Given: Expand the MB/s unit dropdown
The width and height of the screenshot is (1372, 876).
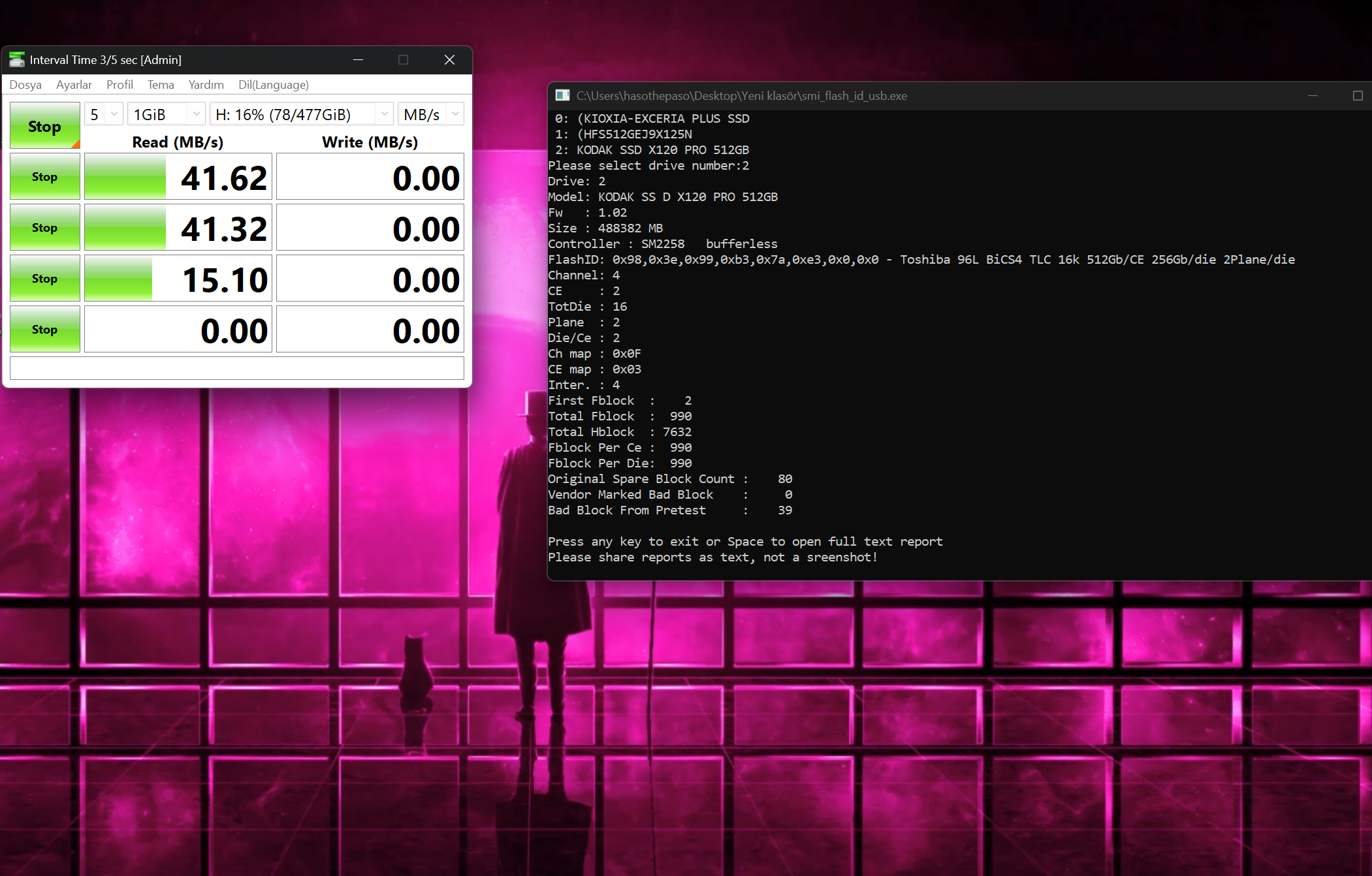Looking at the screenshot, I should coord(431,114).
